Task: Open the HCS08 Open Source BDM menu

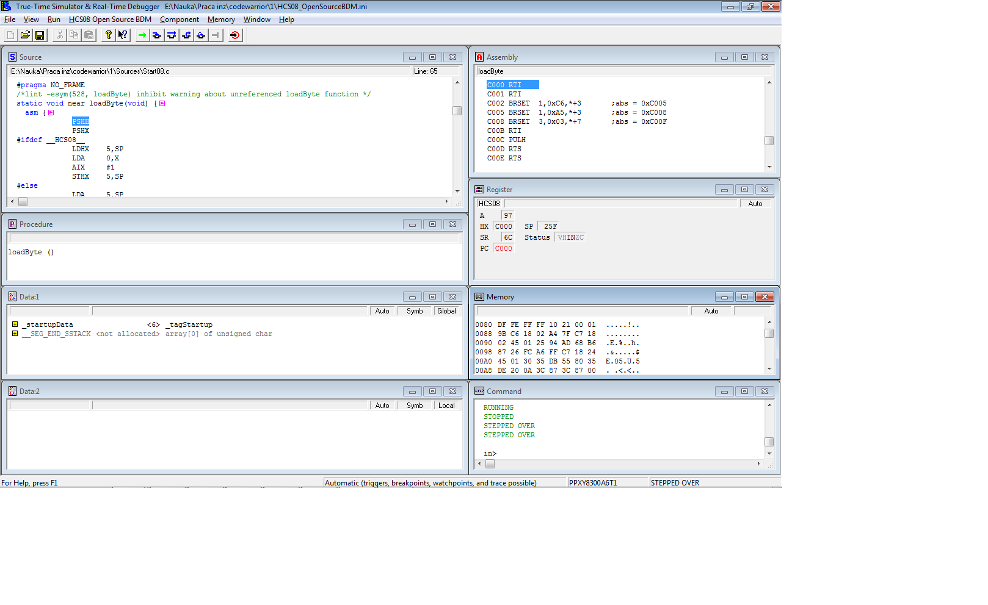Action: pos(110,20)
